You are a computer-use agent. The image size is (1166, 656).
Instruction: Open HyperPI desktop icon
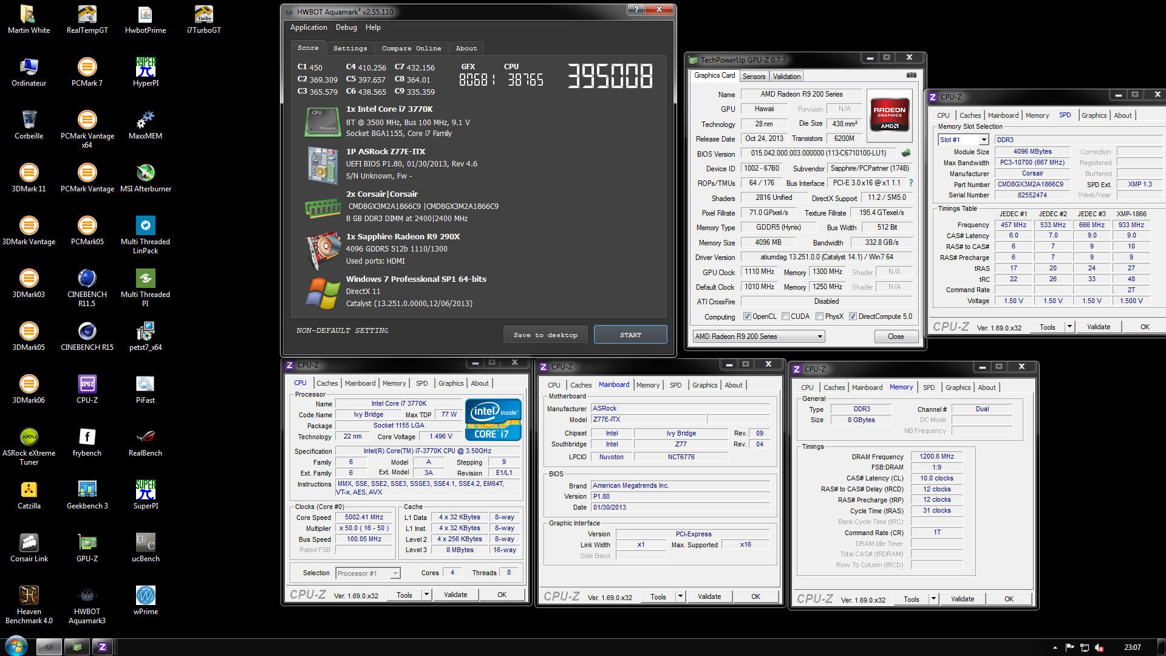tap(146, 72)
